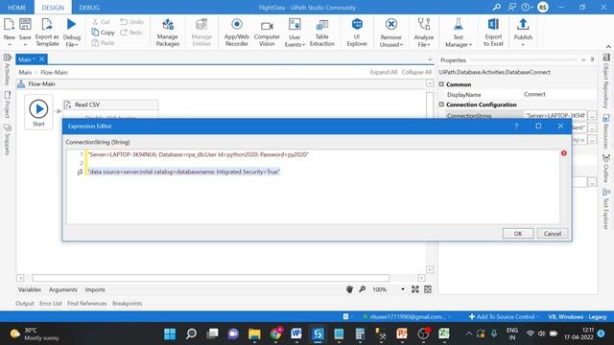This screenshot has height=345, width=614.
Task: Click Undo in ribbon
Action: point(131,22)
